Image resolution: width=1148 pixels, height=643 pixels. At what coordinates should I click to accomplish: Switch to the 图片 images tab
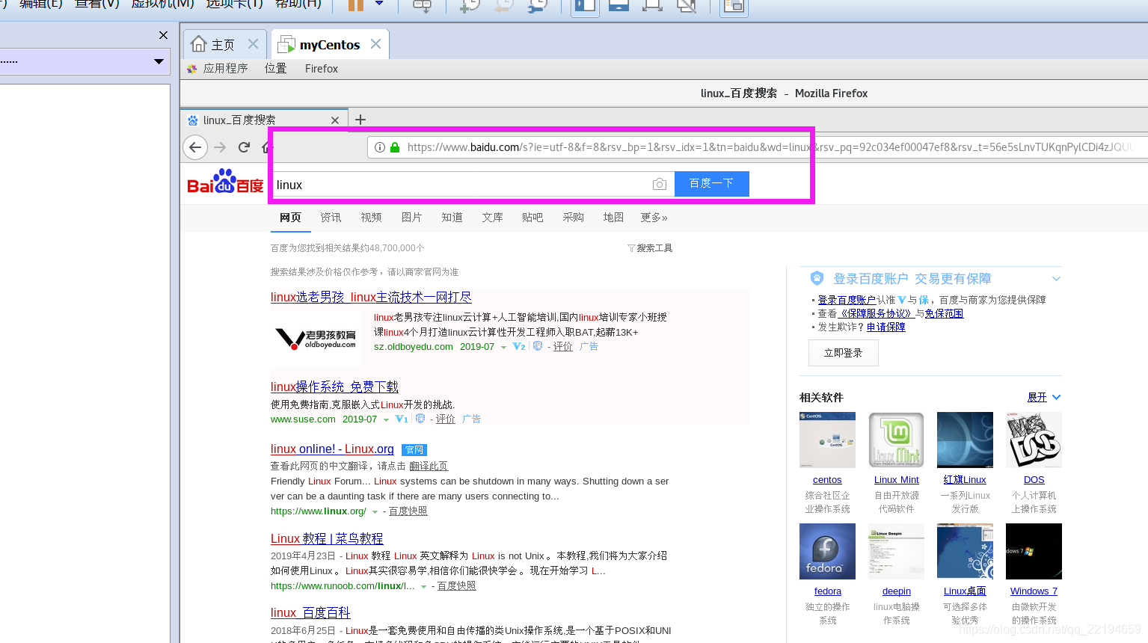(x=411, y=218)
